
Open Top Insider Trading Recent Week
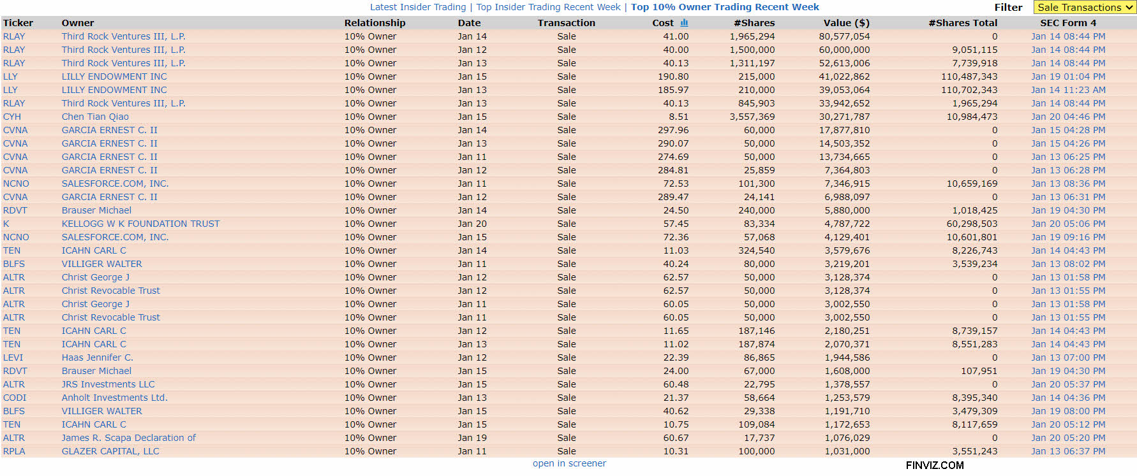pyautogui.click(x=548, y=7)
